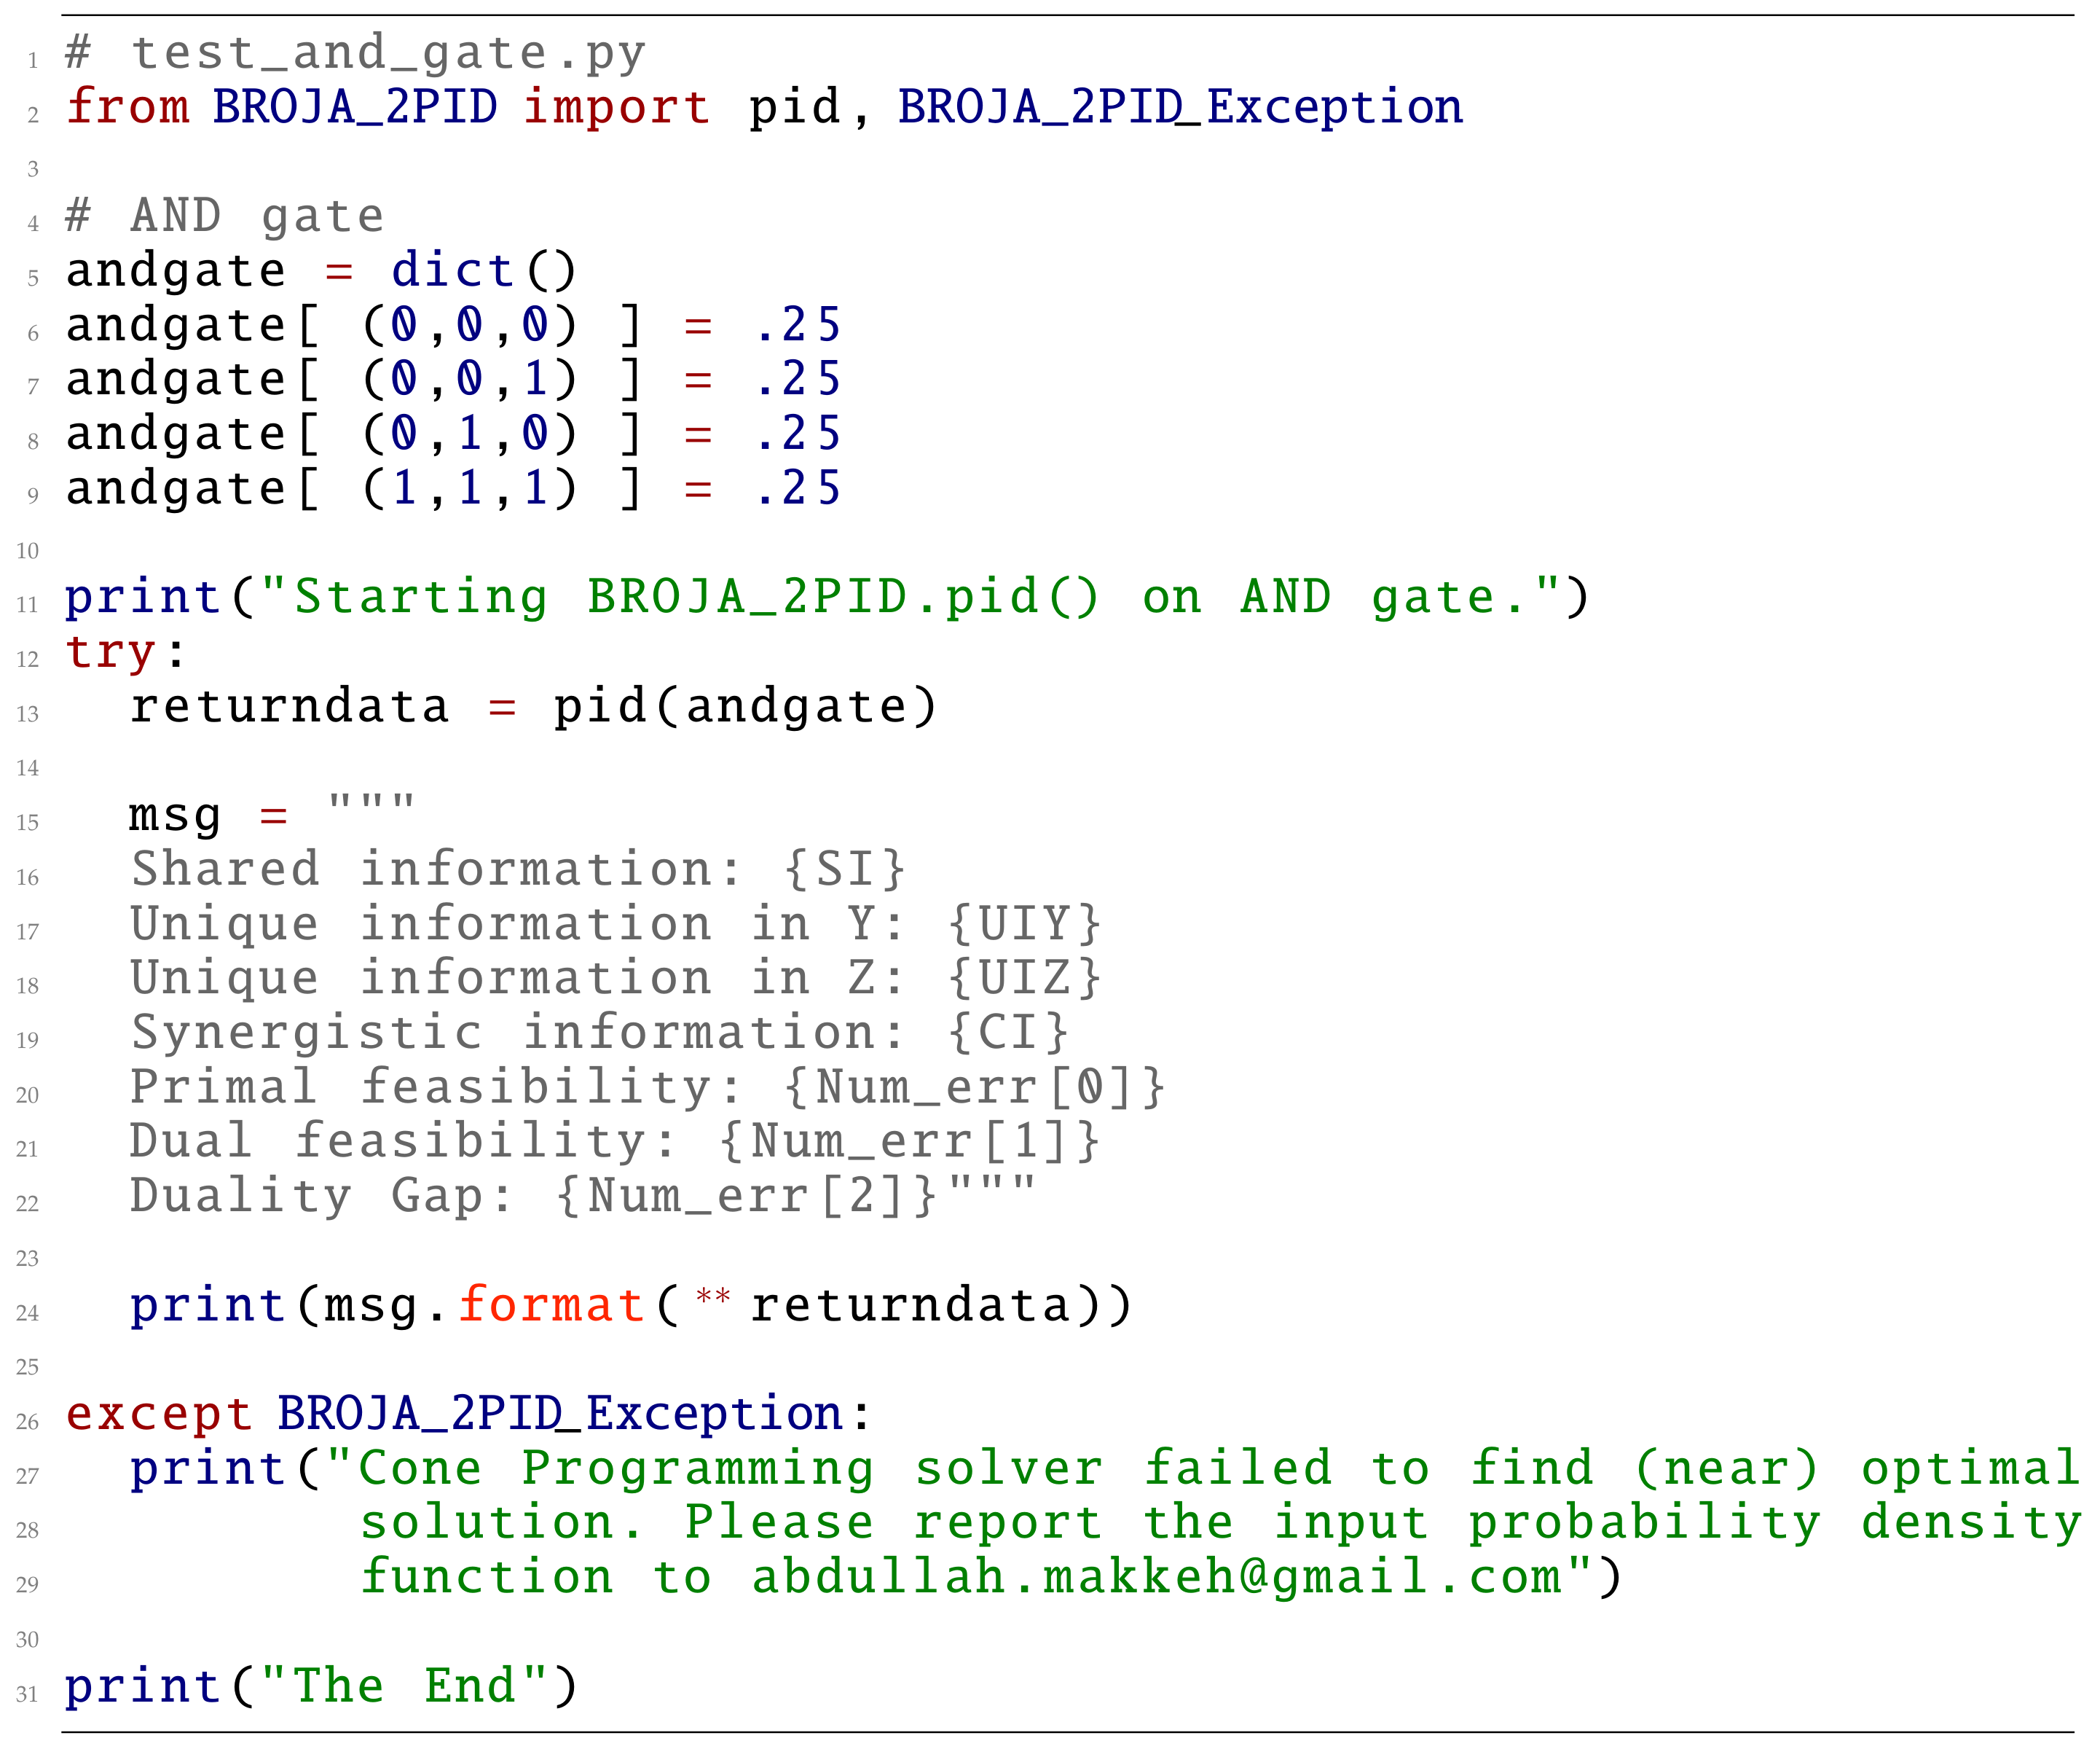Click the 'Shared information: {SI}' line
Viewport: 2100px width, 1749px height.
[x=518, y=869]
